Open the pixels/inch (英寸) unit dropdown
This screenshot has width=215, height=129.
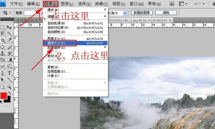click(125, 13)
